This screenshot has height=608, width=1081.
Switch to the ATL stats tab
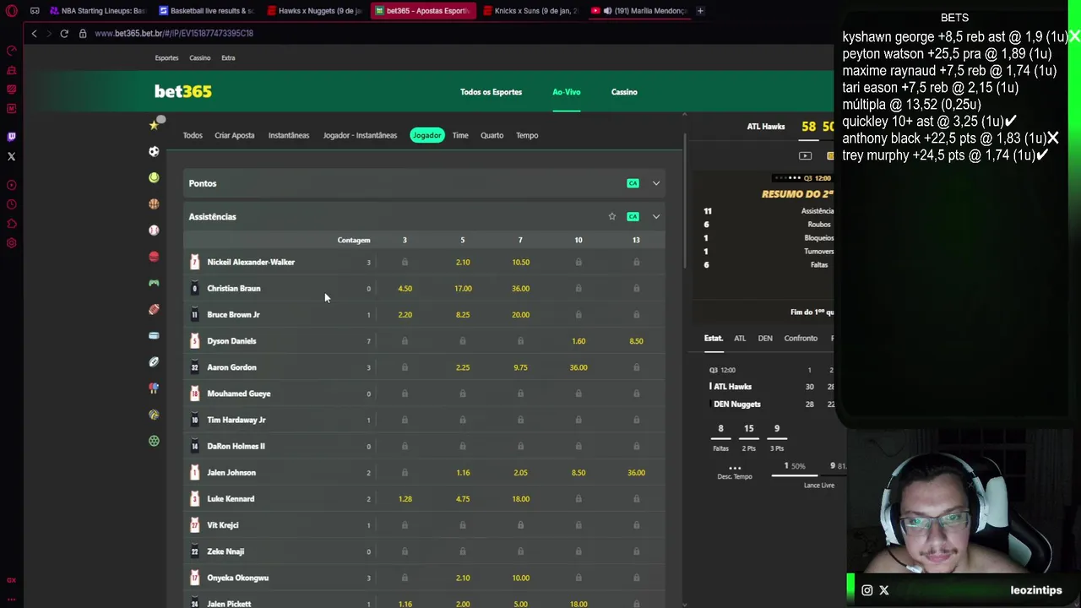[x=740, y=338]
